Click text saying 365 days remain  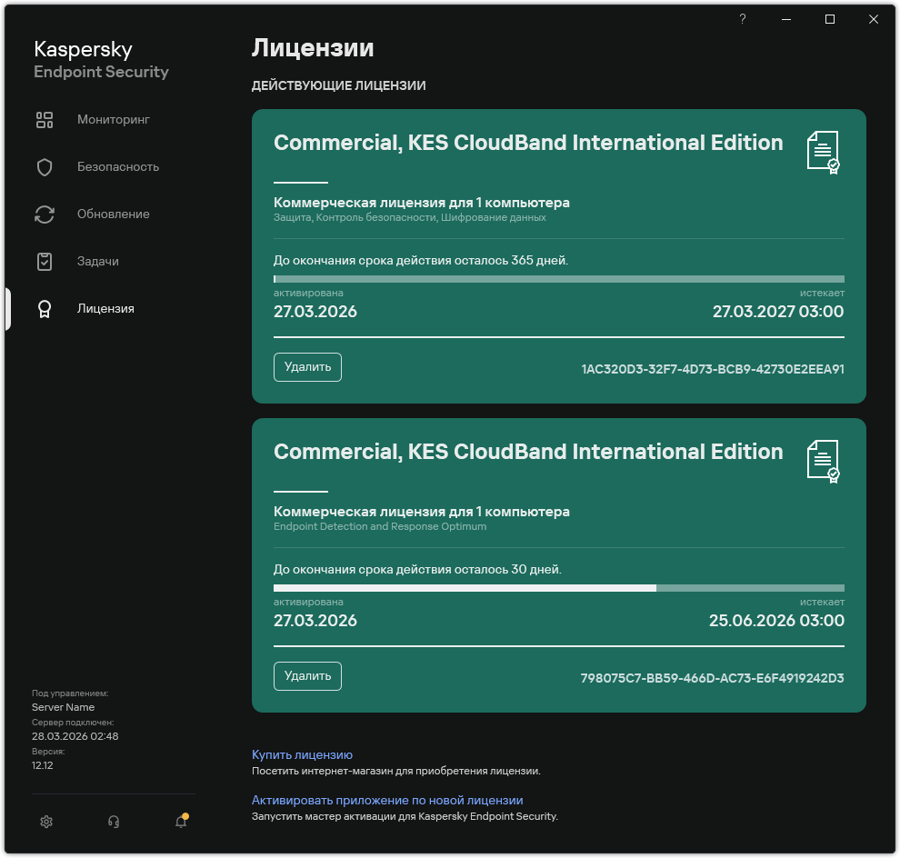[x=421, y=261]
